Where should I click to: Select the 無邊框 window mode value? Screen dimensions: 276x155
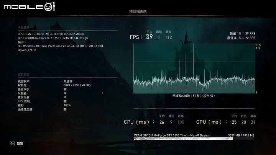[x=68, y=81]
